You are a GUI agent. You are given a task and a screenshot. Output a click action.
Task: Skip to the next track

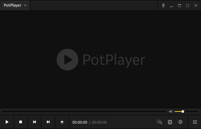point(48,122)
